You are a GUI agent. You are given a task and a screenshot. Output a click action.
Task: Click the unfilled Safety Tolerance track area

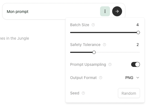tap(118, 52)
